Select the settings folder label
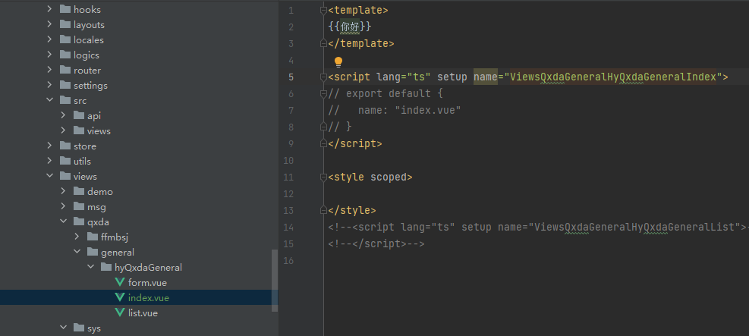The height and width of the screenshot is (336, 749). pos(90,86)
